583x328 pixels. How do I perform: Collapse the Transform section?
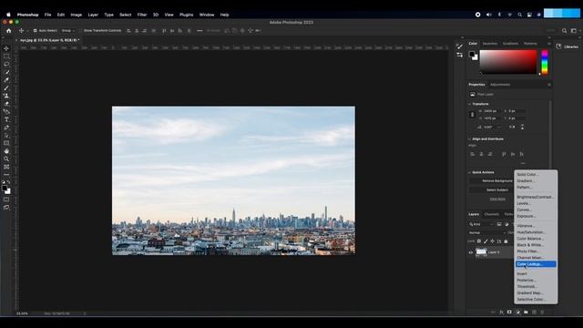coord(470,104)
